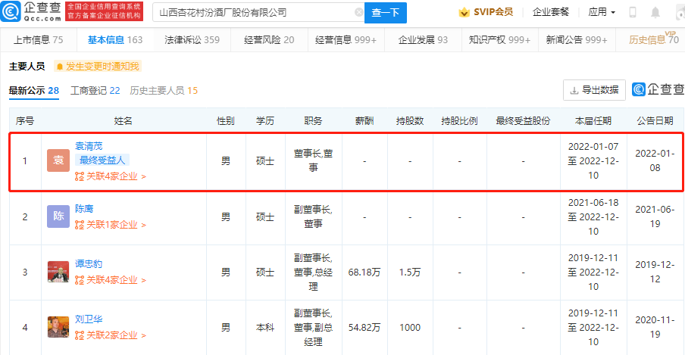Open the SVIP crown member icon
685x355 pixels.
pos(464,12)
